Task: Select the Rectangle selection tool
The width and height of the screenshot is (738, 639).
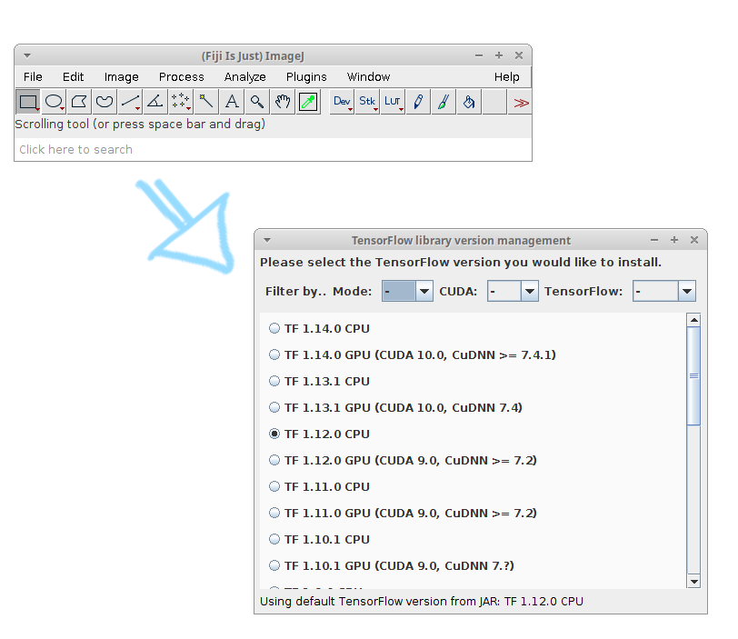Action: point(28,102)
